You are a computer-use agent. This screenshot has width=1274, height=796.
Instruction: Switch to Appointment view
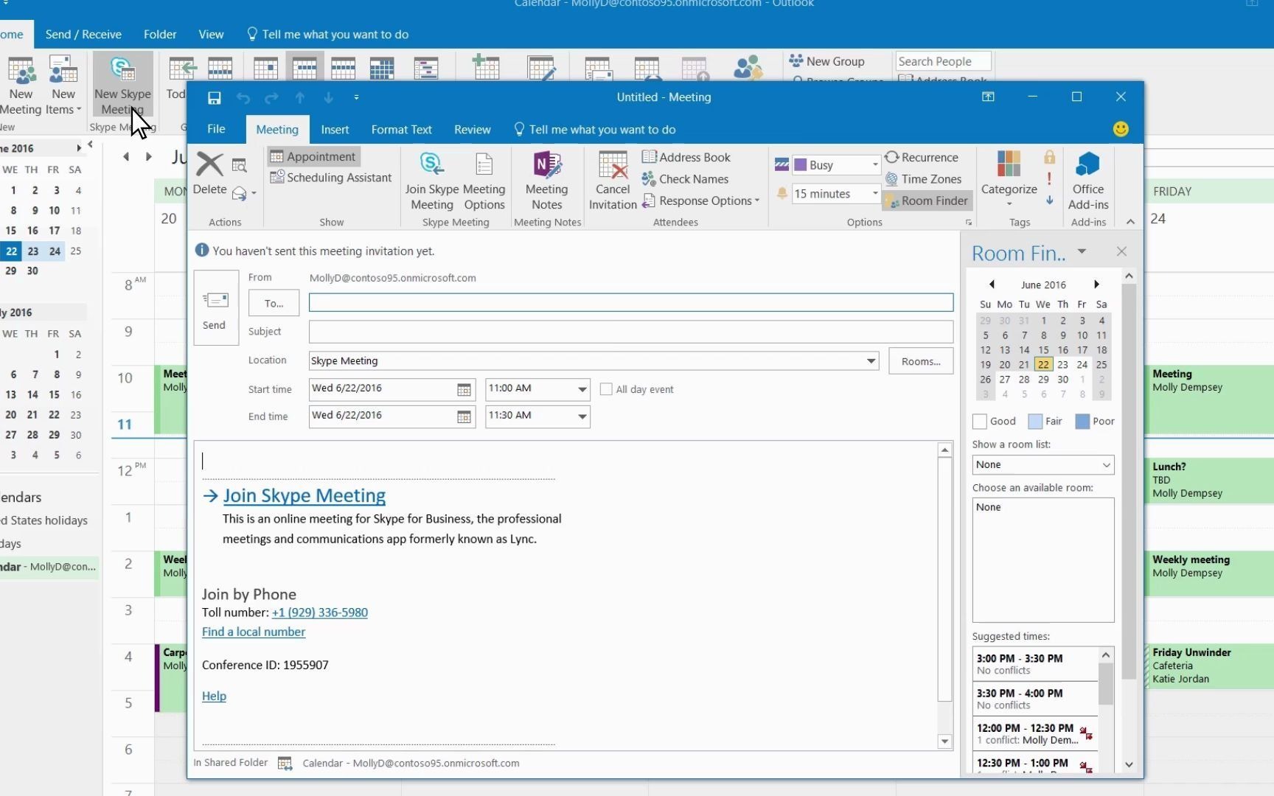coord(313,156)
